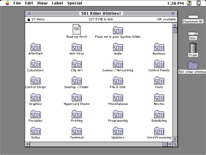
Task: Click the Trash can icon
Action: 193,48
